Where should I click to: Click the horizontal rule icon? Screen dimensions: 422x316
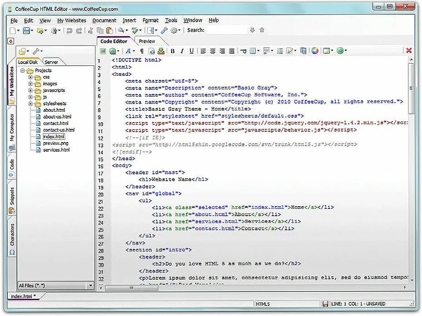(243, 51)
